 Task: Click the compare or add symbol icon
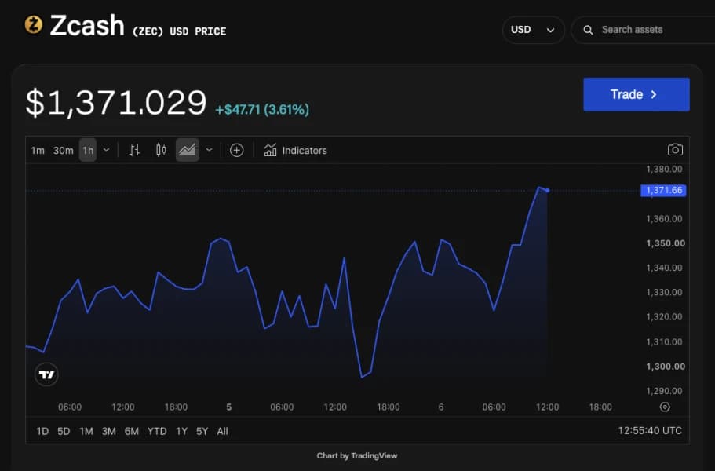click(x=237, y=150)
